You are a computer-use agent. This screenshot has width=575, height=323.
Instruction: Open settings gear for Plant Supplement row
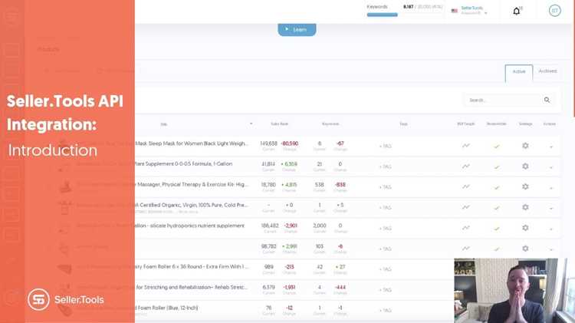(525, 166)
